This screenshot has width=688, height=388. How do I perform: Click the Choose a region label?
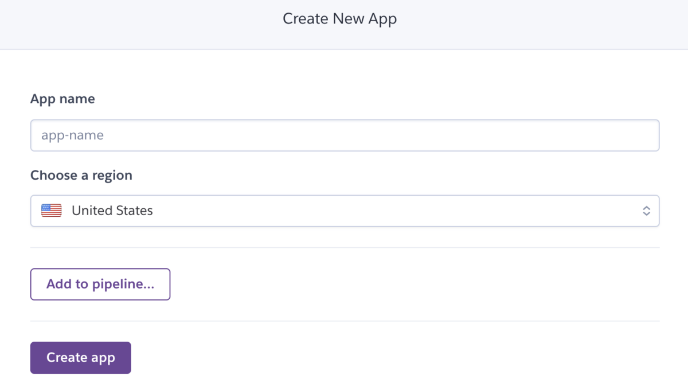point(81,175)
